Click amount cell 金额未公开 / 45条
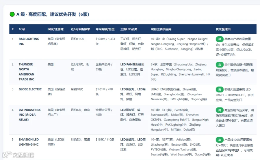Viewport: 260px width, 160px height. [x=104, y=112]
